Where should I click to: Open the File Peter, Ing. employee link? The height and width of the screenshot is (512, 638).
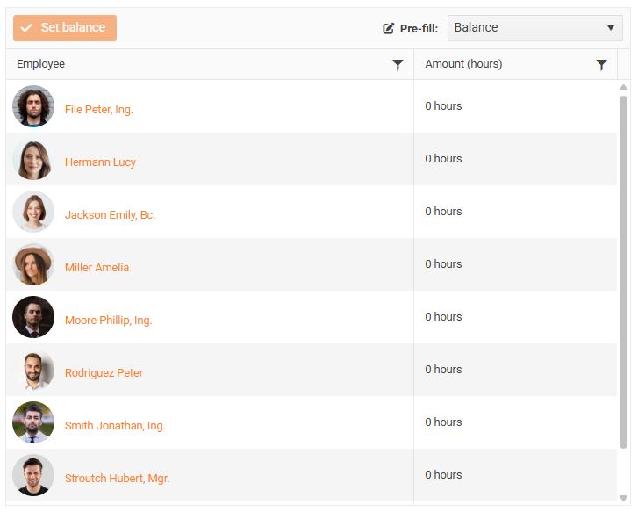[x=99, y=110]
